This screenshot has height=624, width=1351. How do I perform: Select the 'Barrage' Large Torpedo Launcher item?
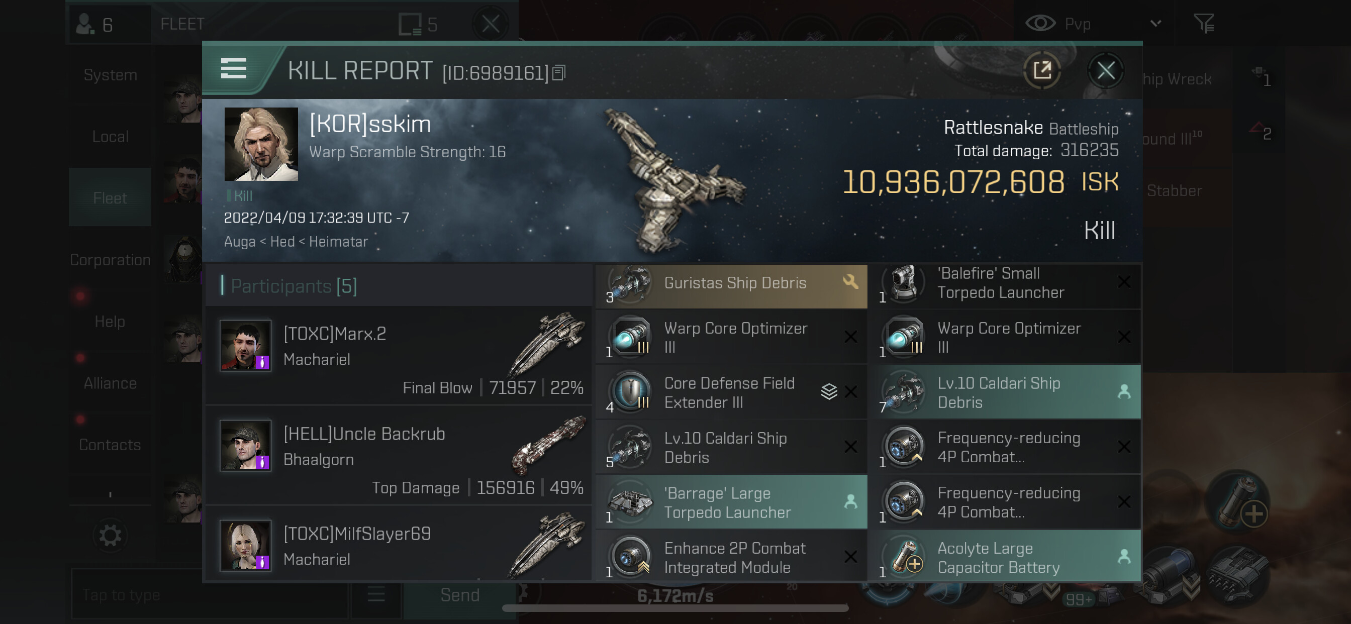click(731, 502)
